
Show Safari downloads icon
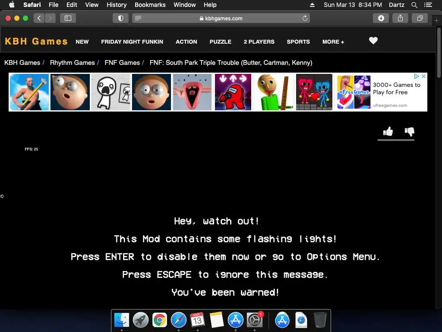(x=381, y=18)
